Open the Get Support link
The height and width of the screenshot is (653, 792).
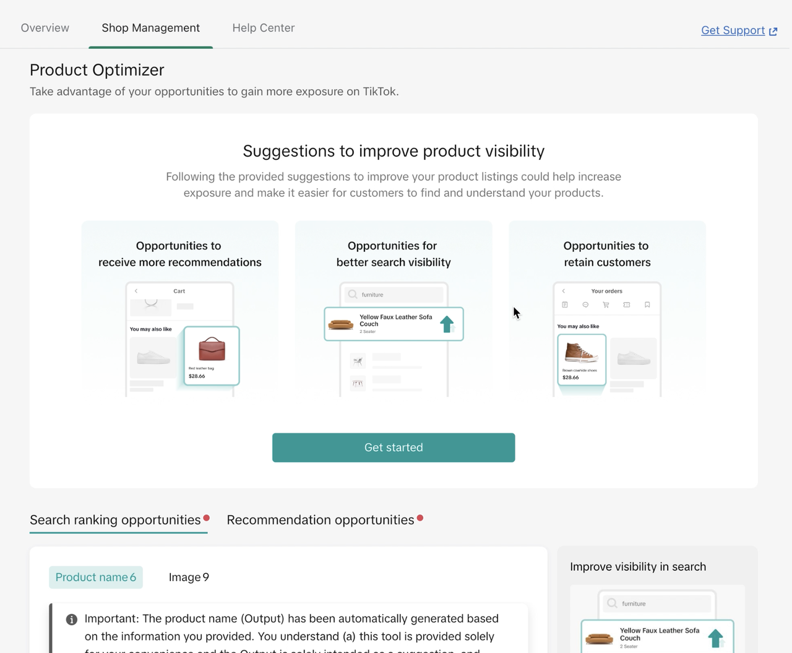pyautogui.click(x=733, y=30)
